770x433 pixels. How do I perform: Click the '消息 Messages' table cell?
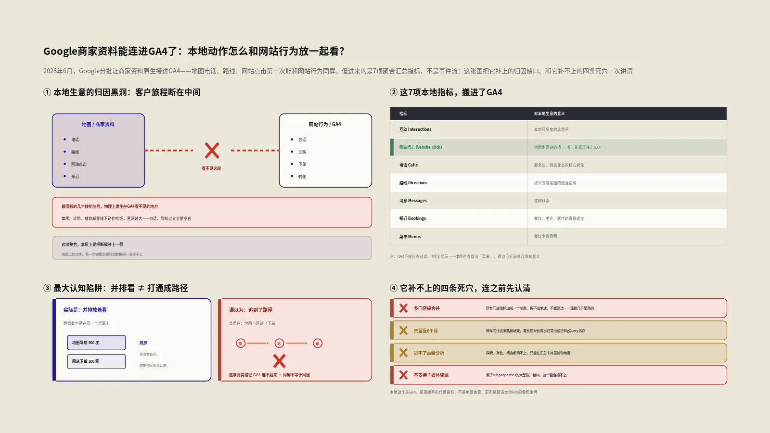[x=459, y=201]
